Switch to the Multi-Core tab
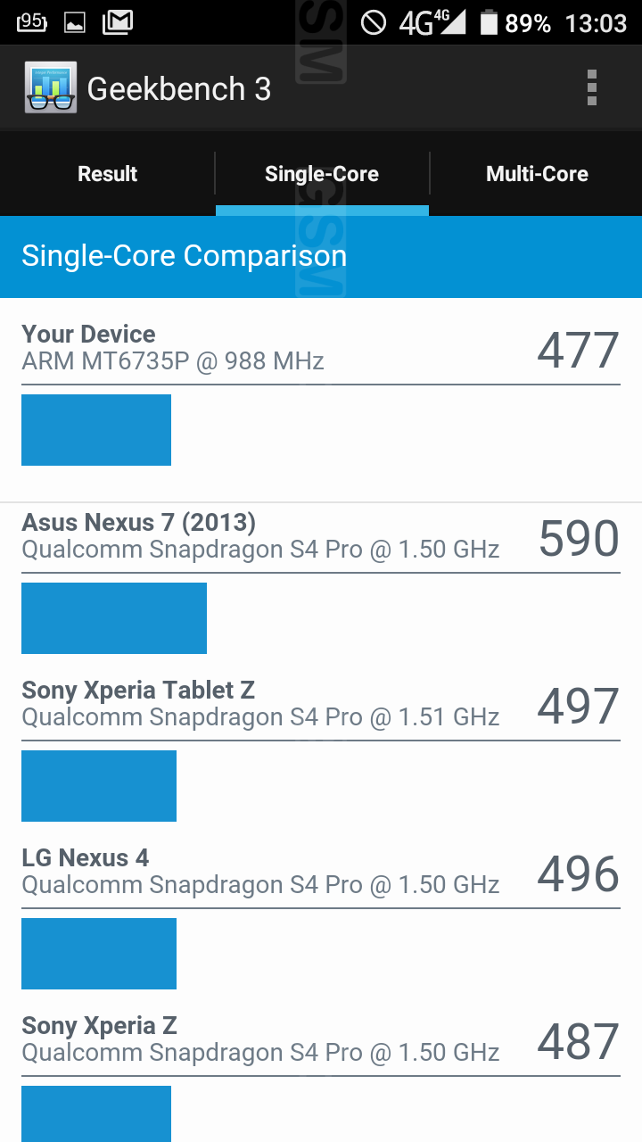Screen dimensions: 642x1142 click(x=537, y=174)
